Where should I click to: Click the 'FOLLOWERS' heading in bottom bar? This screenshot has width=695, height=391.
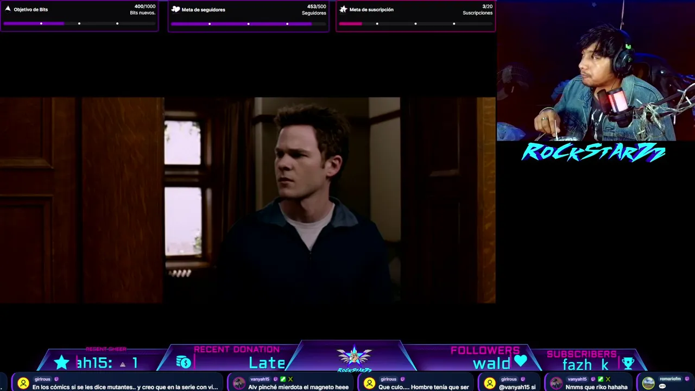[485, 350]
